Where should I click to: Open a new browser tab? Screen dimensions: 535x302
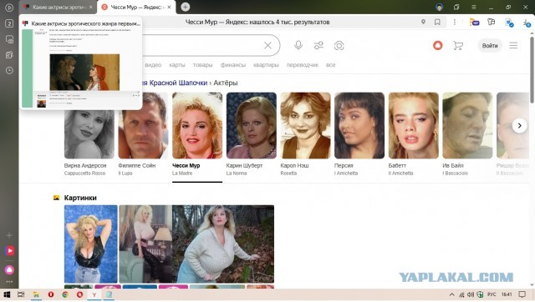(186, 7)
